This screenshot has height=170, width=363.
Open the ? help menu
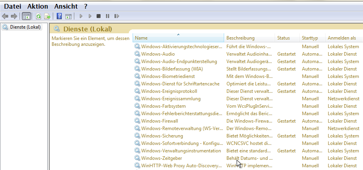(x=86, y=6)
